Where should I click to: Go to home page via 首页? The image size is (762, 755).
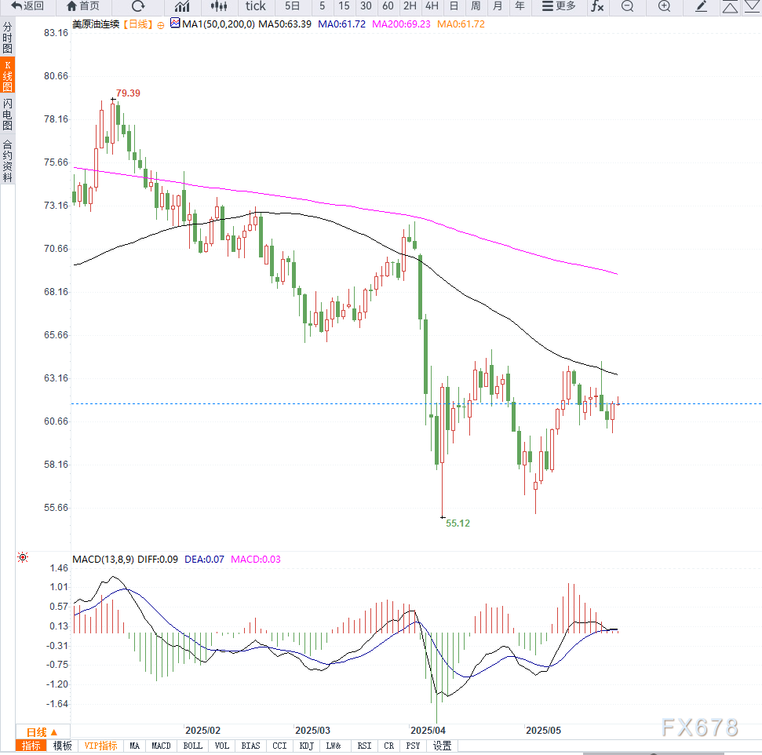click(x=83, y=6)
